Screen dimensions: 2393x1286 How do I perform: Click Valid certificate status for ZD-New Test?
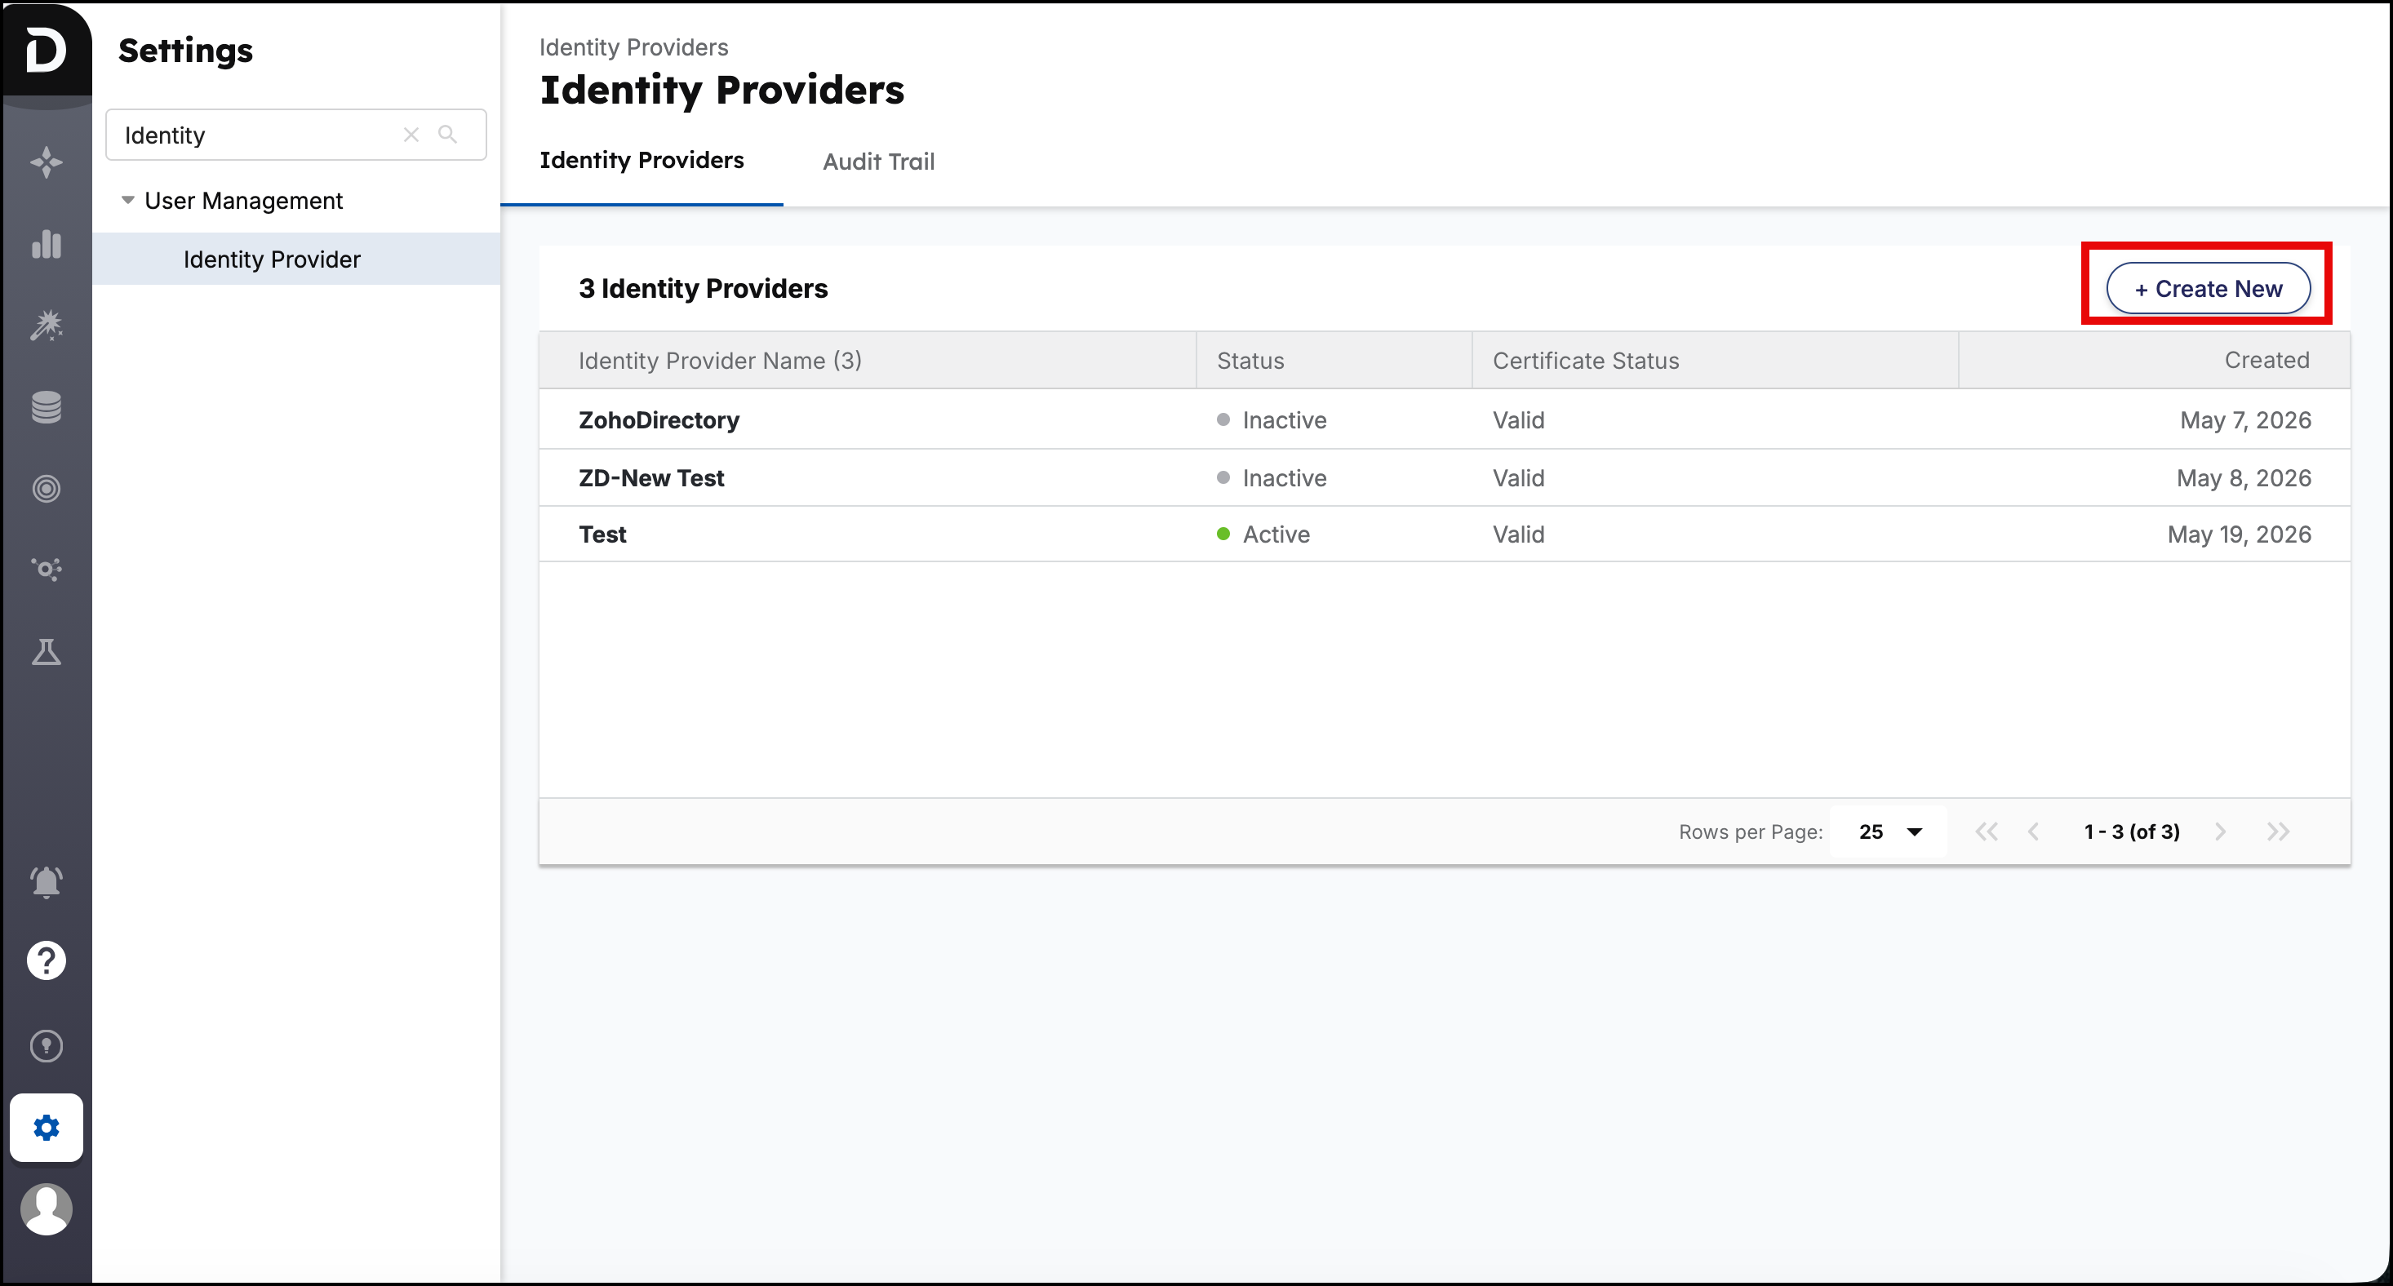tap(1518, 478)
